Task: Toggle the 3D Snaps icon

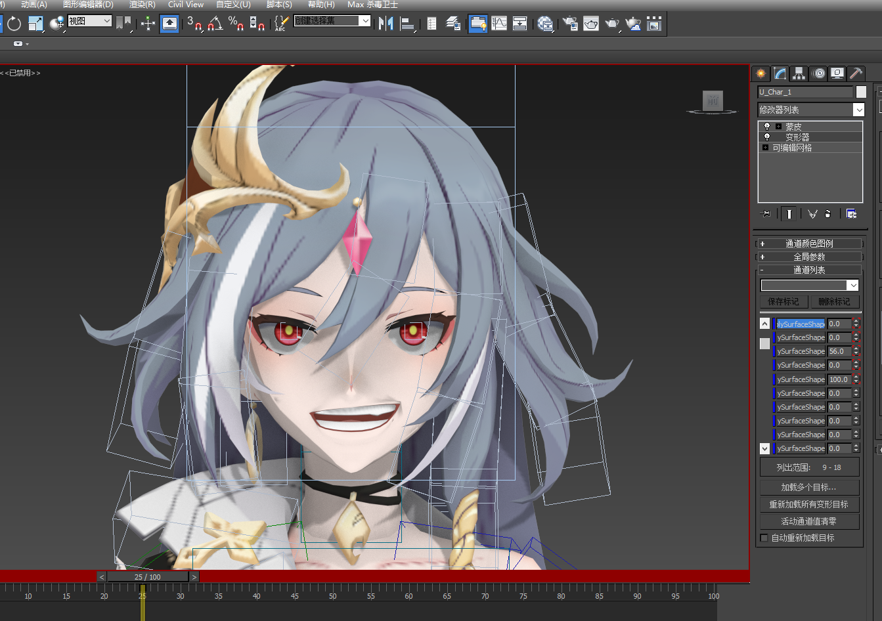Action: tap(194, 24)
